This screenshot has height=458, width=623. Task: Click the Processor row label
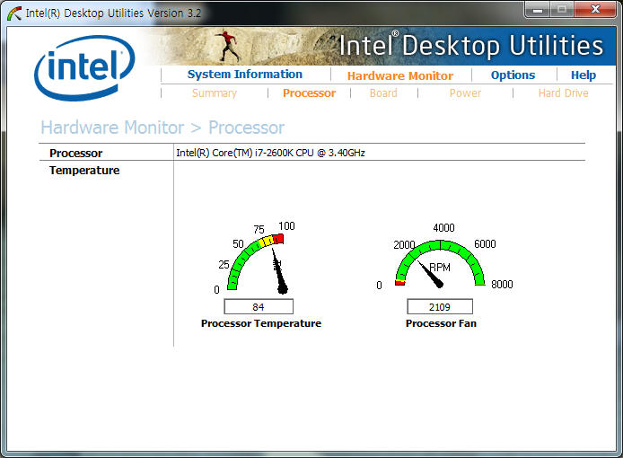pyautogui.click(x=76, y=153)
